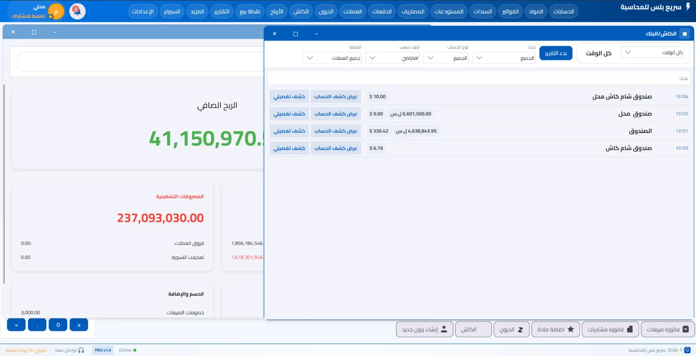Click the = calculator key
696x356 pixels.
[16, 325]
